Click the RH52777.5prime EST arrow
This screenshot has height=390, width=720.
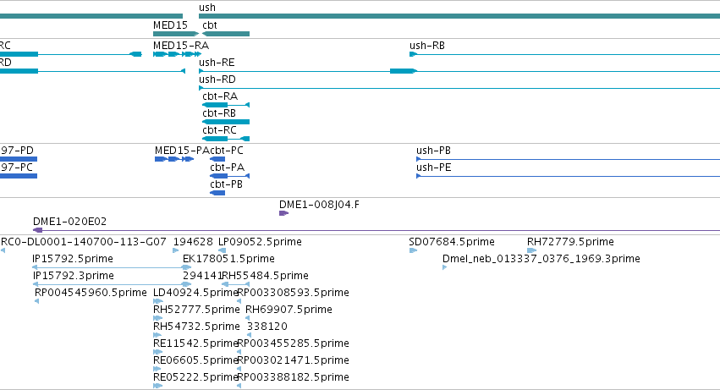(158, 318)
